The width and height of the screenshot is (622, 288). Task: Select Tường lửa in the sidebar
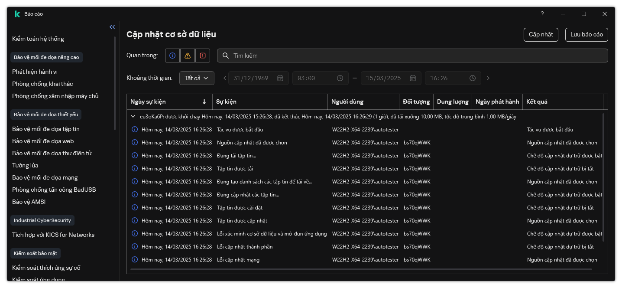tap(25, 165)
